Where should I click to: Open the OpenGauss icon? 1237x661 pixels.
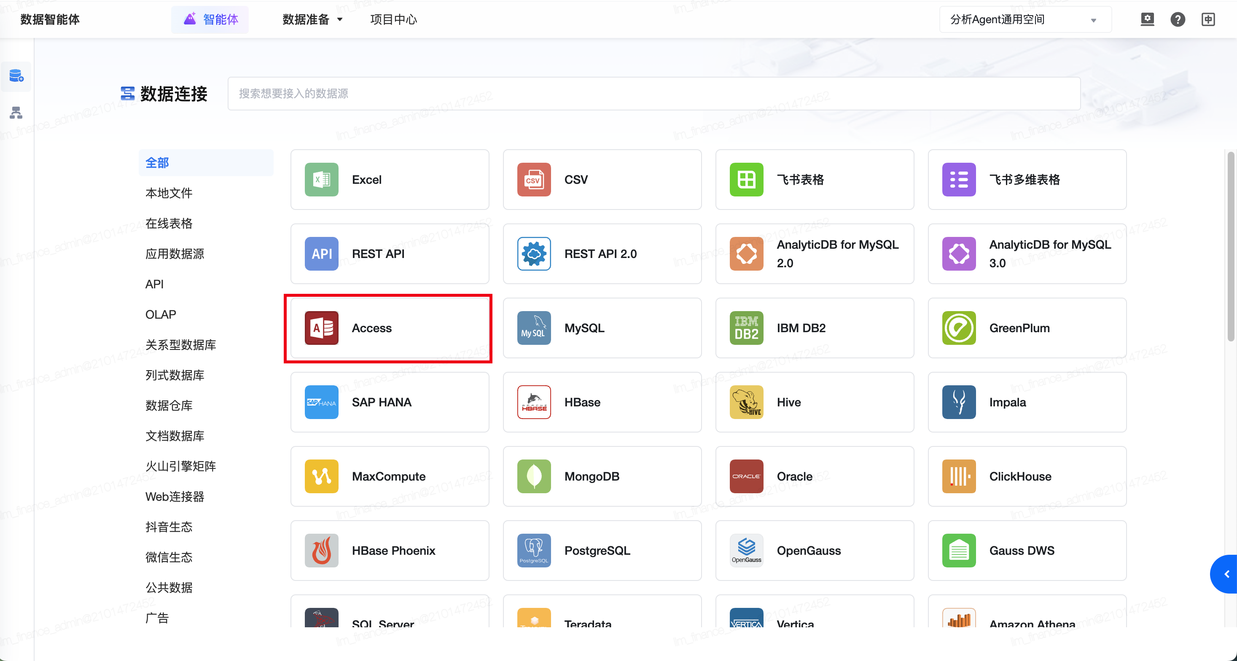click(746, 551)
